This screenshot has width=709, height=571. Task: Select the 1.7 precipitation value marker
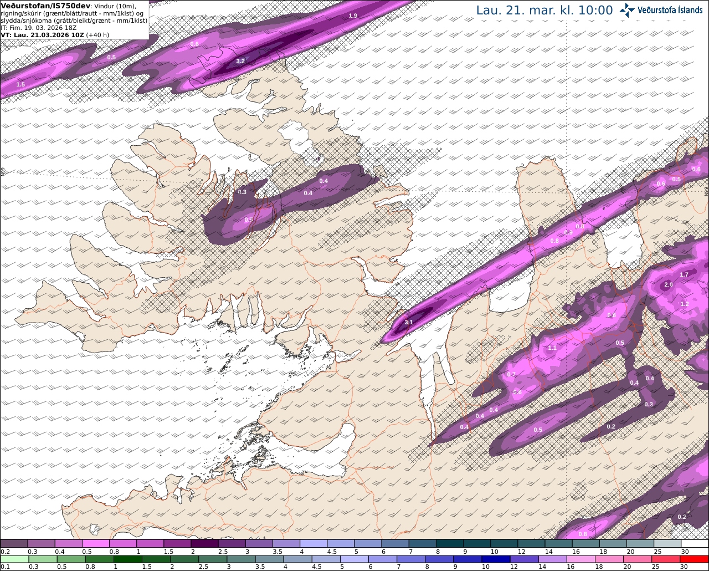[684, 274]
